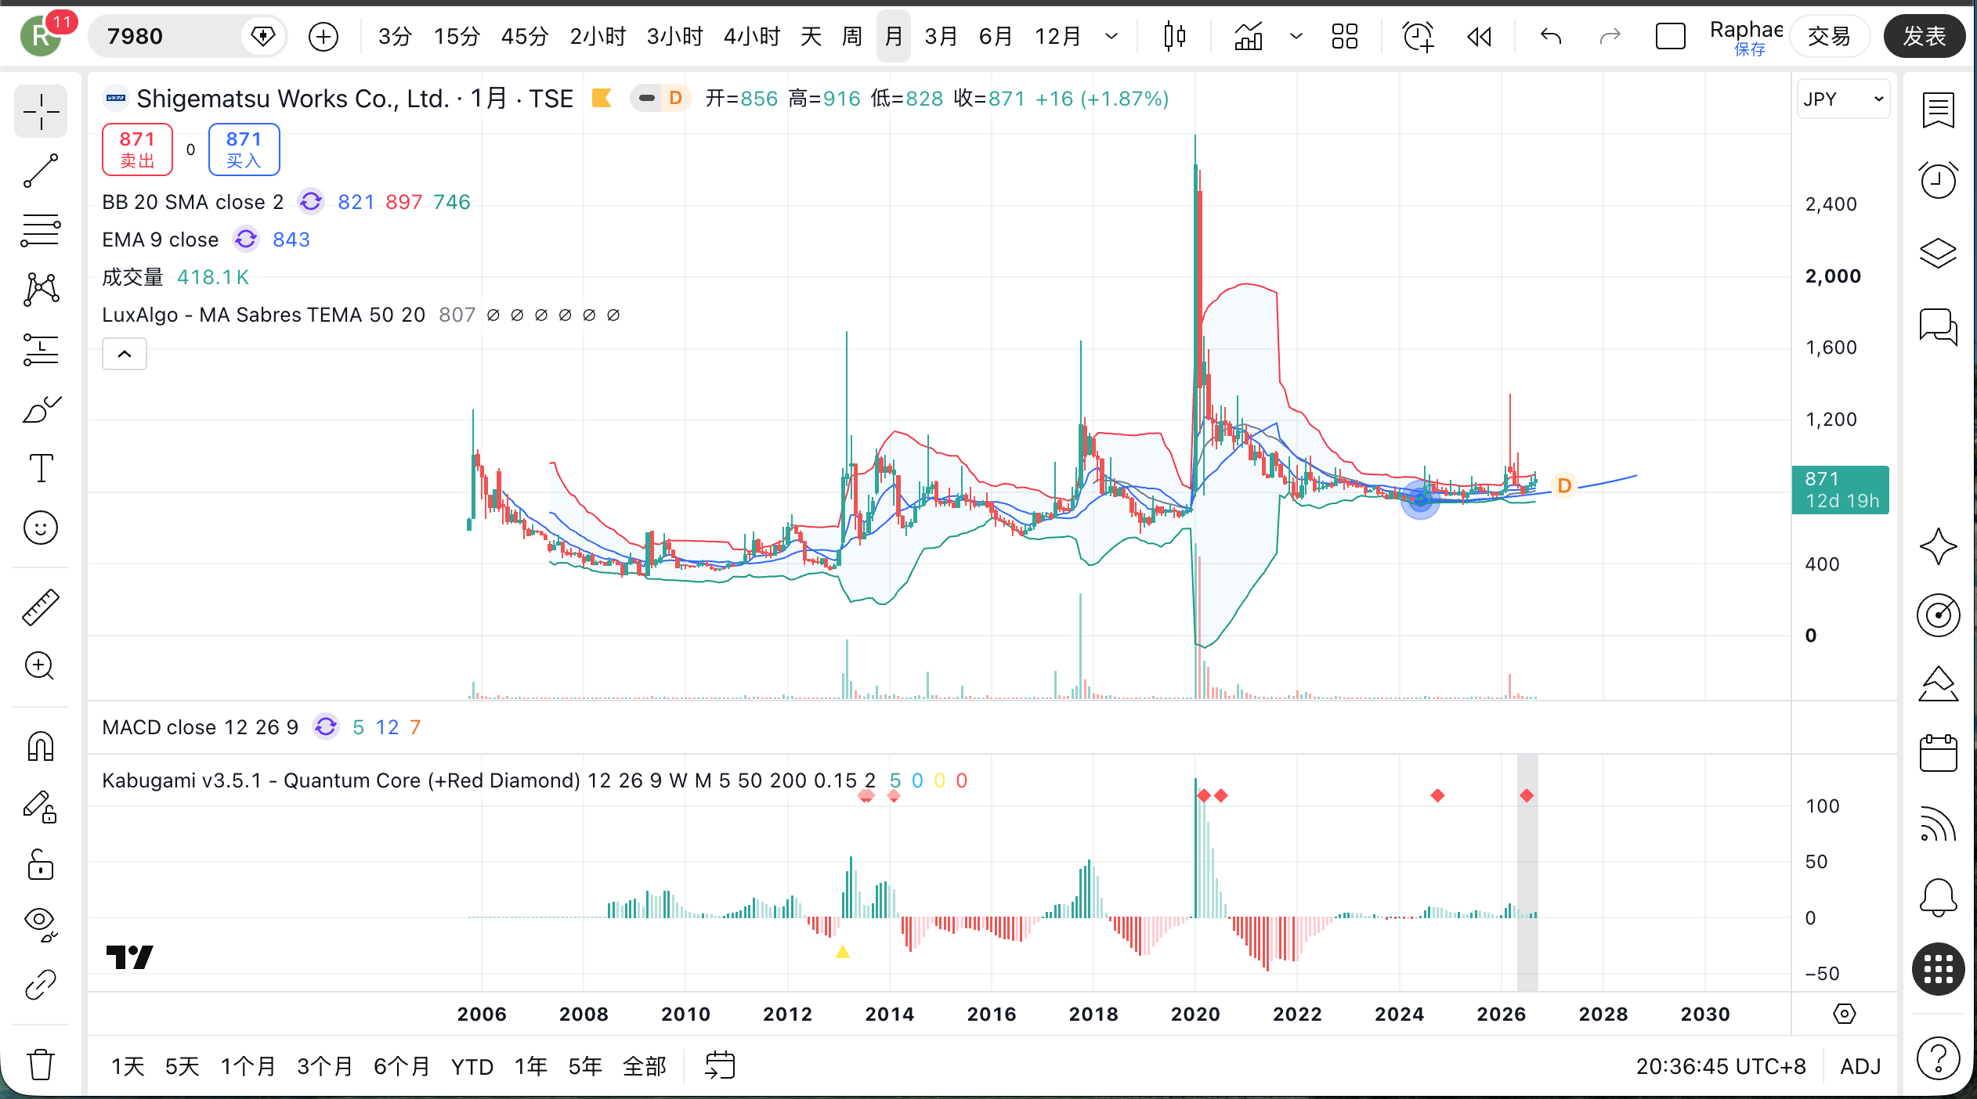Click the link drawings chain icon
Image resolution: width=1977 pixels, height=1099 pixels.
(x=41, y=985)
